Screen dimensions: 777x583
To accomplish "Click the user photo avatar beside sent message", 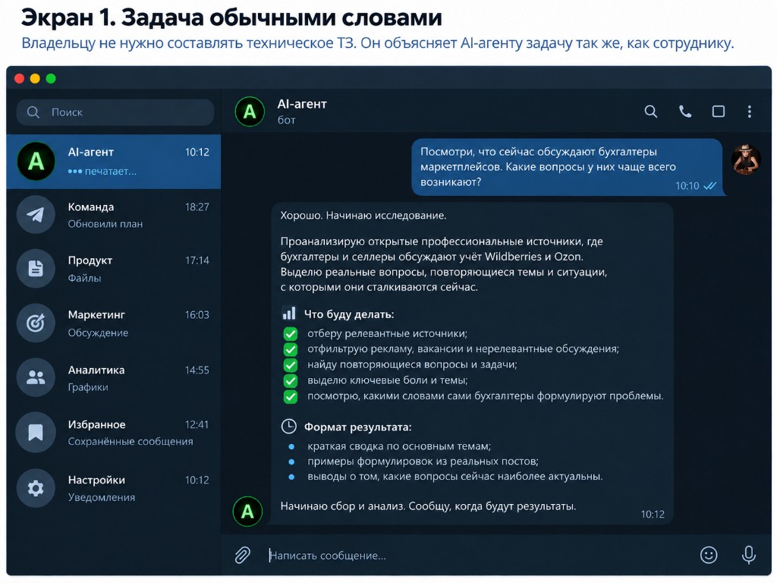I will (747, 159).
